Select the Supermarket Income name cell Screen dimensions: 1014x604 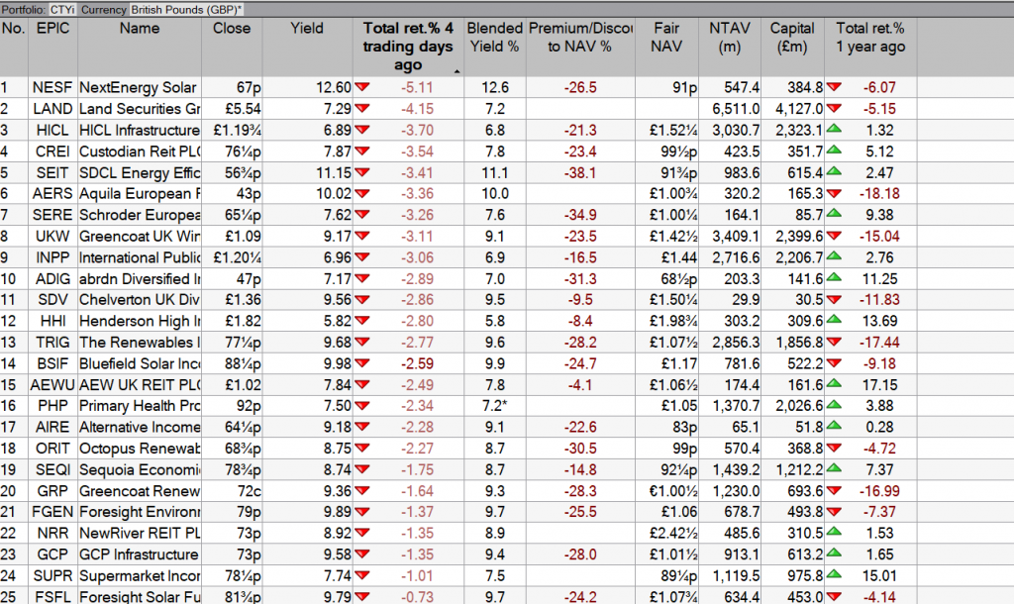139,575
